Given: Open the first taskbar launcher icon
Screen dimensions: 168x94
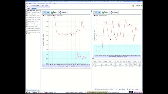Looking at the screenshot, I should (x=27, y=92).
